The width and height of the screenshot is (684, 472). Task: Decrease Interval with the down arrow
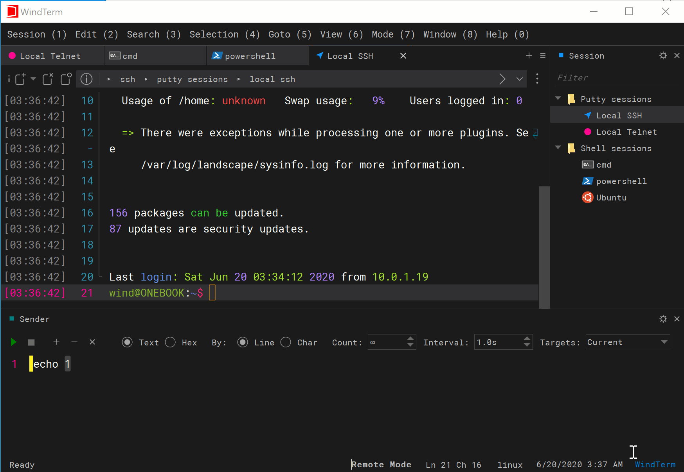click(x=527, y=345)
